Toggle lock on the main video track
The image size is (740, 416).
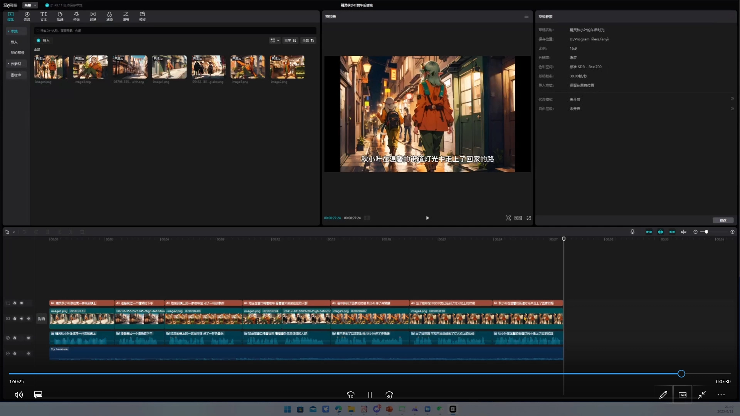point(15,319)
